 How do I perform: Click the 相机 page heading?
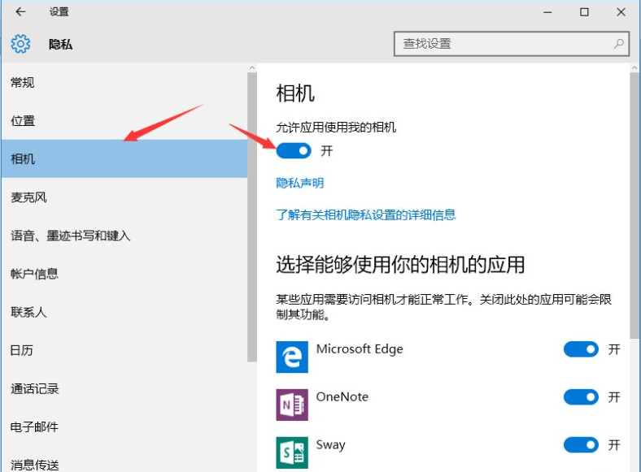click(x=295, y=93)
